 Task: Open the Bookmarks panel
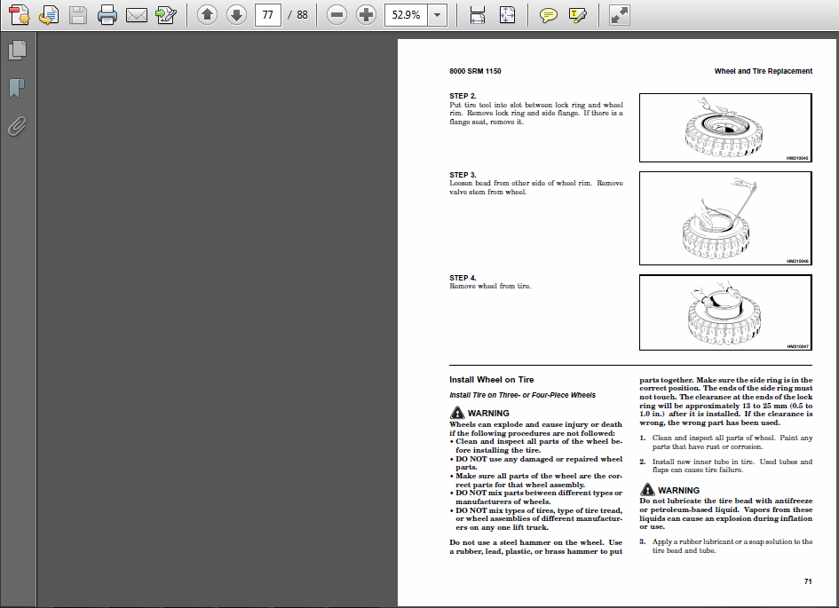tap(17, 88)
